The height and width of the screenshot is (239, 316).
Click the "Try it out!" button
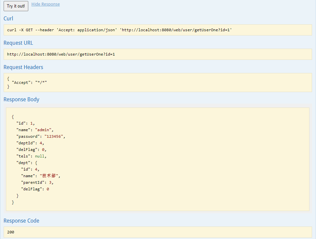coord(16,6)
